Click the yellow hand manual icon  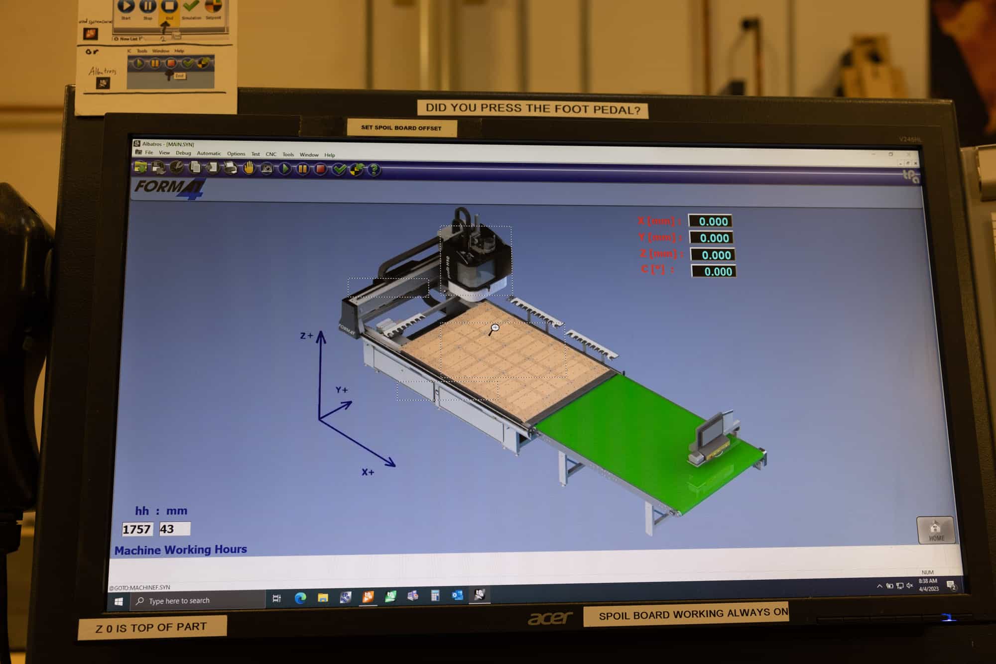[x=249, y=169]
